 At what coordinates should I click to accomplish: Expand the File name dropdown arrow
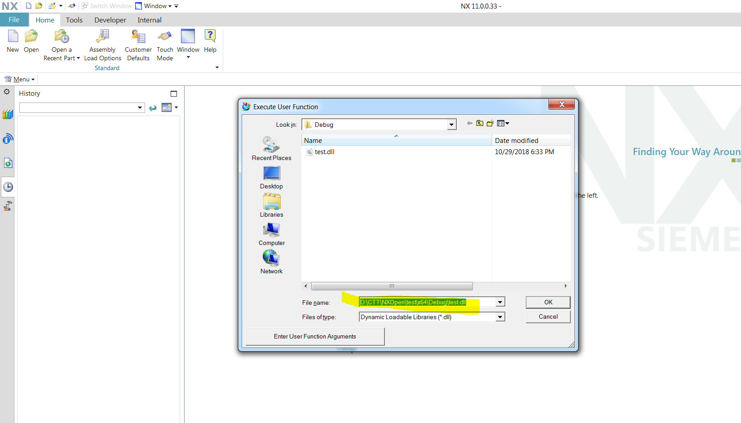pos(500,302)
